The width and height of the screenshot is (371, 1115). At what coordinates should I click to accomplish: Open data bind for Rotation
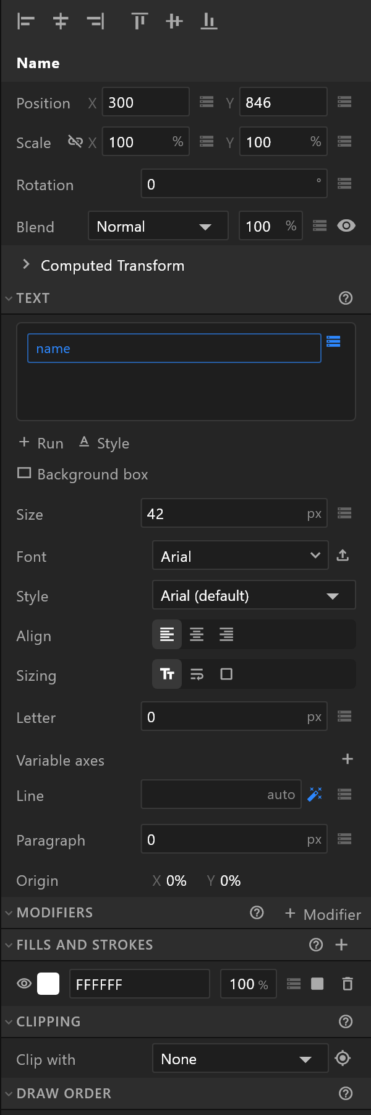tap(344, 183)
